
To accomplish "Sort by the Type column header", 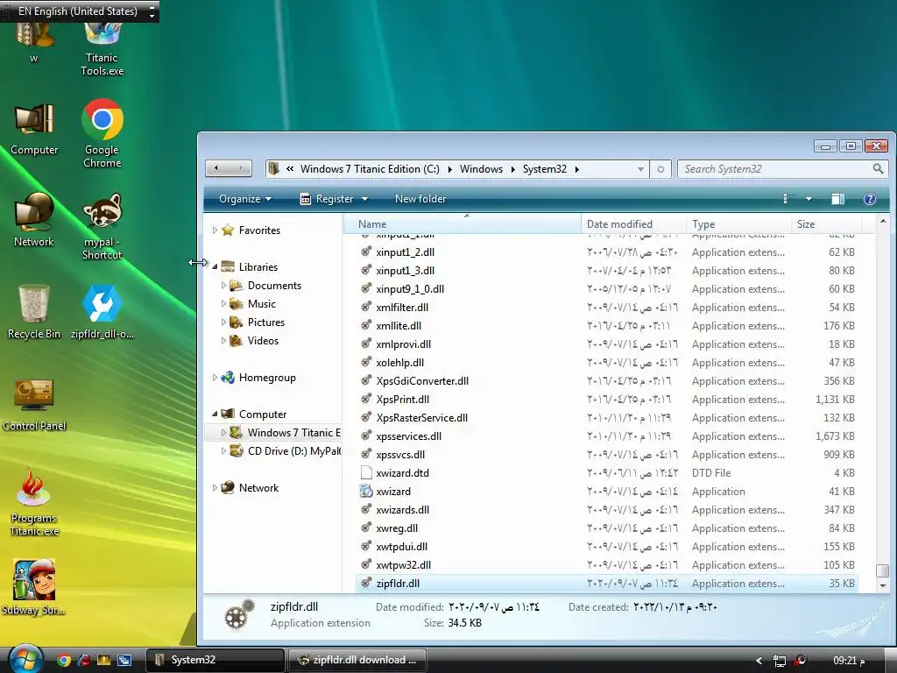I will [738, 223].
